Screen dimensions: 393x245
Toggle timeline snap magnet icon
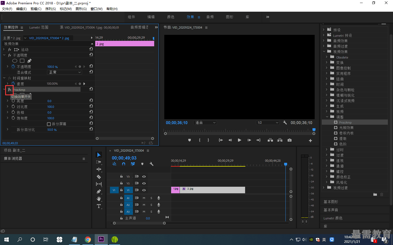pyautogui.click(x=124, y=164)
